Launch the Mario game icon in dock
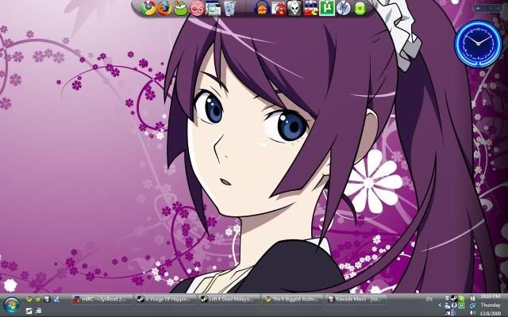The image size is (508, 317). coord(279,8)
